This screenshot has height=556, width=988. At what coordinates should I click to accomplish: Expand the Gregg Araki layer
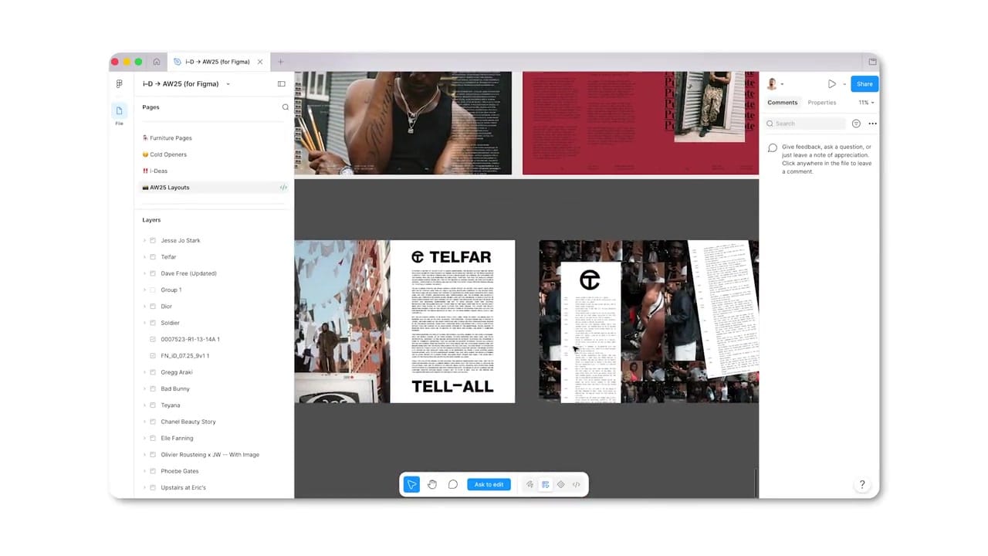144,372
